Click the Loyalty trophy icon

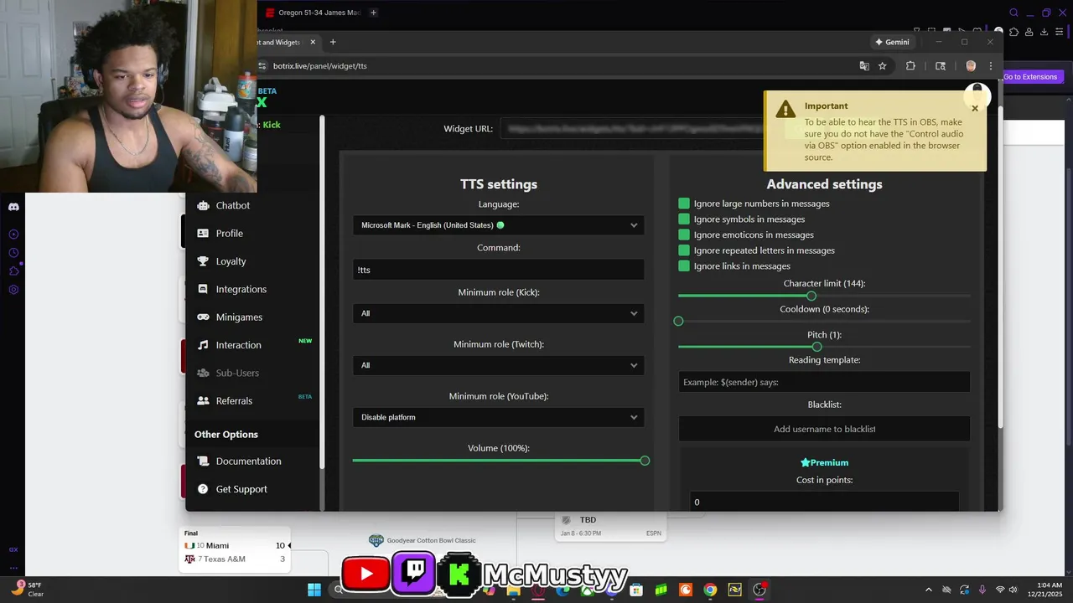coord(203,261)
